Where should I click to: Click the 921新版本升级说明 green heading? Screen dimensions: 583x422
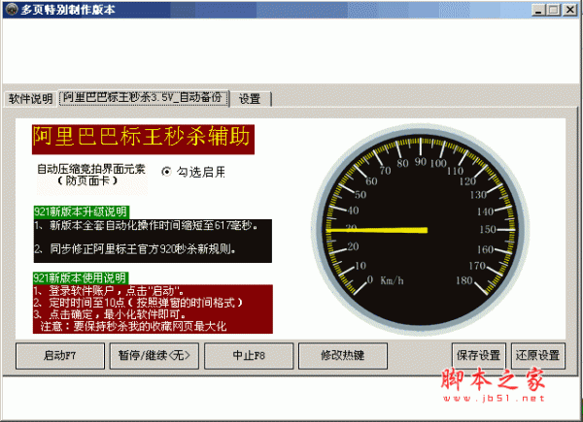pyautogui.click(x=81, y=211)
